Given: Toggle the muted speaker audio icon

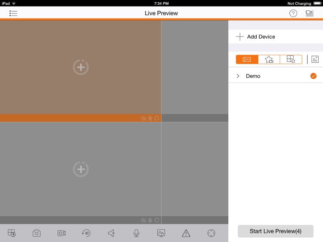Looking at the screenshot, I should tap(111, 233).
